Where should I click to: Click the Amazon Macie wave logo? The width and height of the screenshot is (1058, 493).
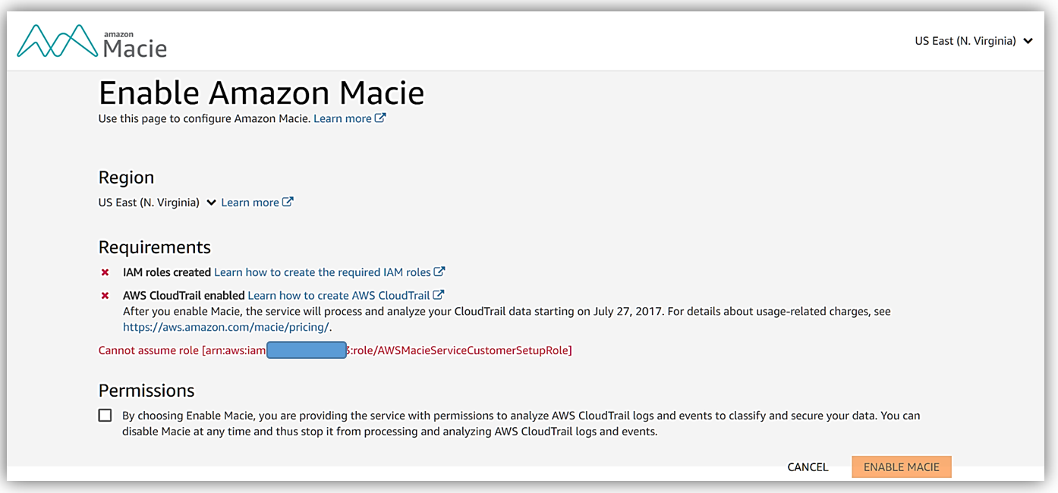click(58, 42)
